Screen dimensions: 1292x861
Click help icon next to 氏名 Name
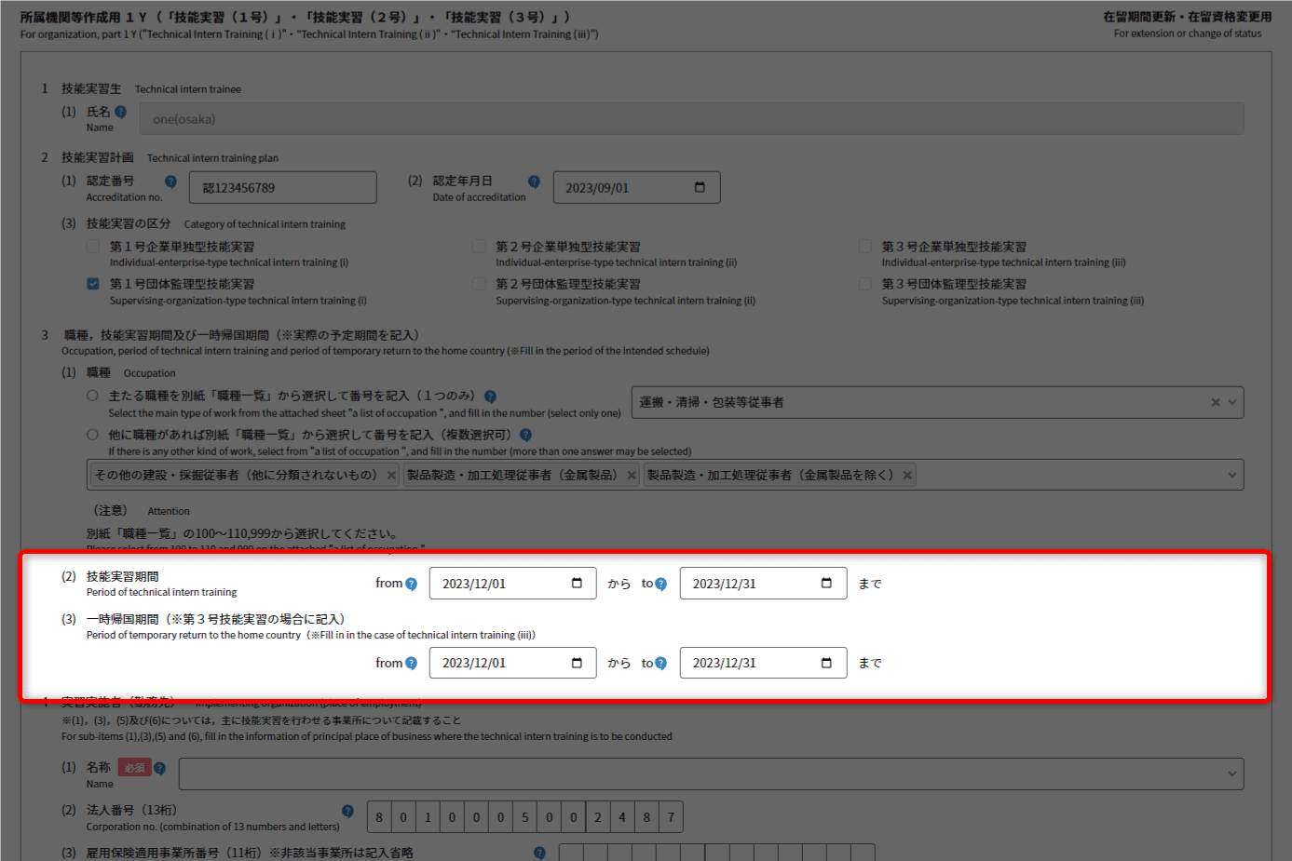(120, 112)
